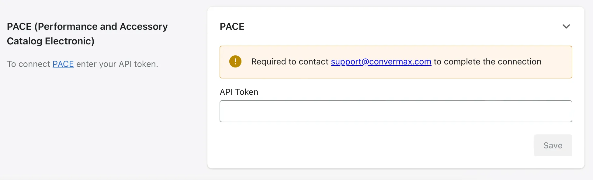Click the yellow warning exclamation icon

point(235,62)
